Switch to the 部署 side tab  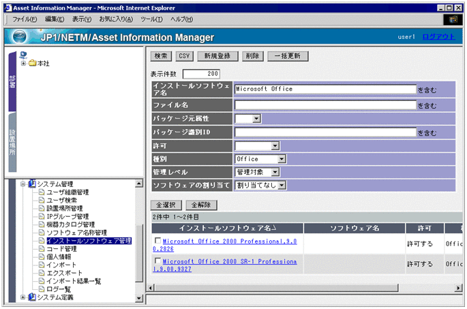click(x=12, y=82)
